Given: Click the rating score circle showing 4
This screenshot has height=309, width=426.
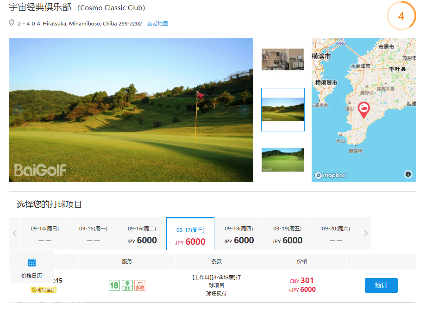Looking at the screenshot, I should pyautogui.click(x=401, y=16).
